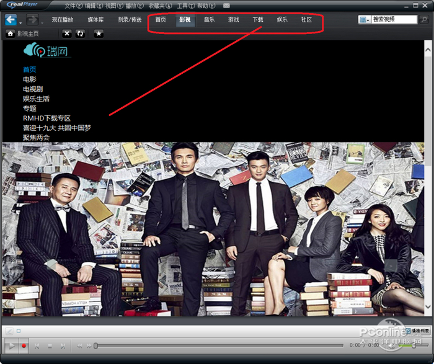This screenshot has height=364, width=434.
Task: Select the 音乐 tab
Action: 210,20
